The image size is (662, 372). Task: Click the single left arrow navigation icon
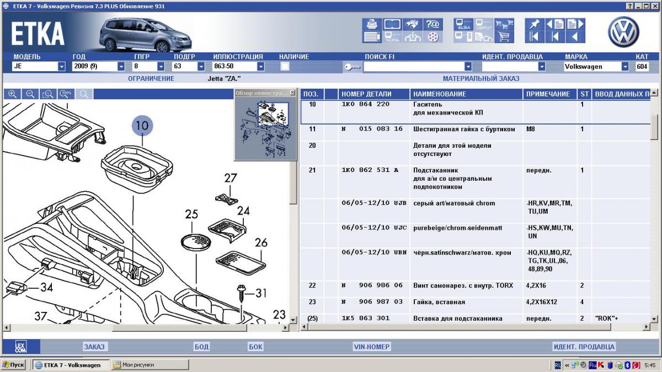click(575, 37)
